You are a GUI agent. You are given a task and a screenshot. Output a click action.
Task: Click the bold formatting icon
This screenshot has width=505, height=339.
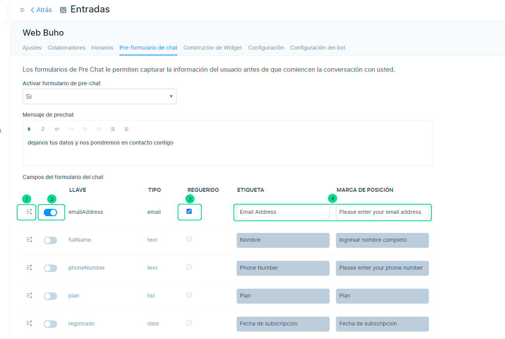tap(29, 129)
